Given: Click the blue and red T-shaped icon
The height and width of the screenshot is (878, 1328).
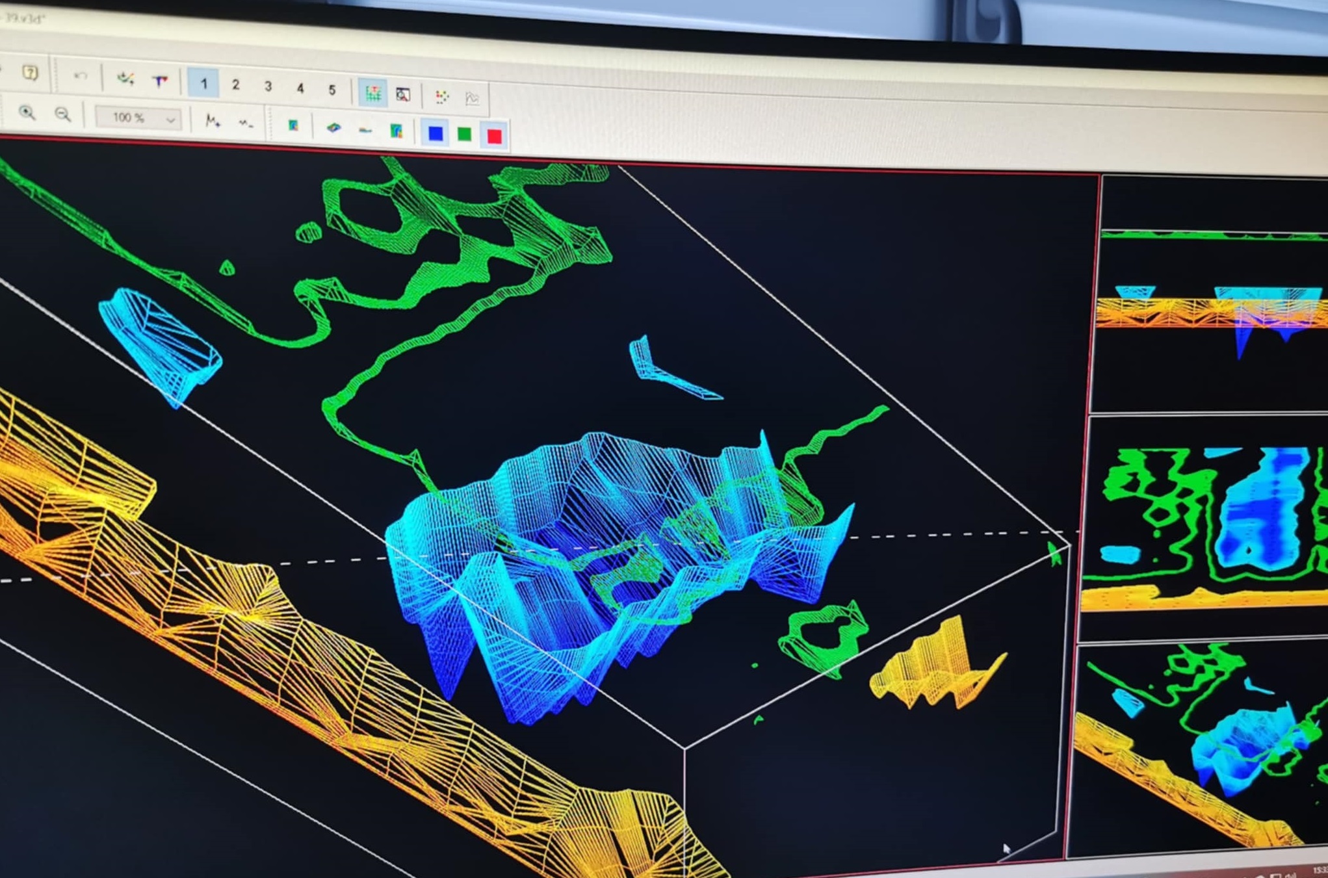Looking at the screenshot, I should 160,81.
